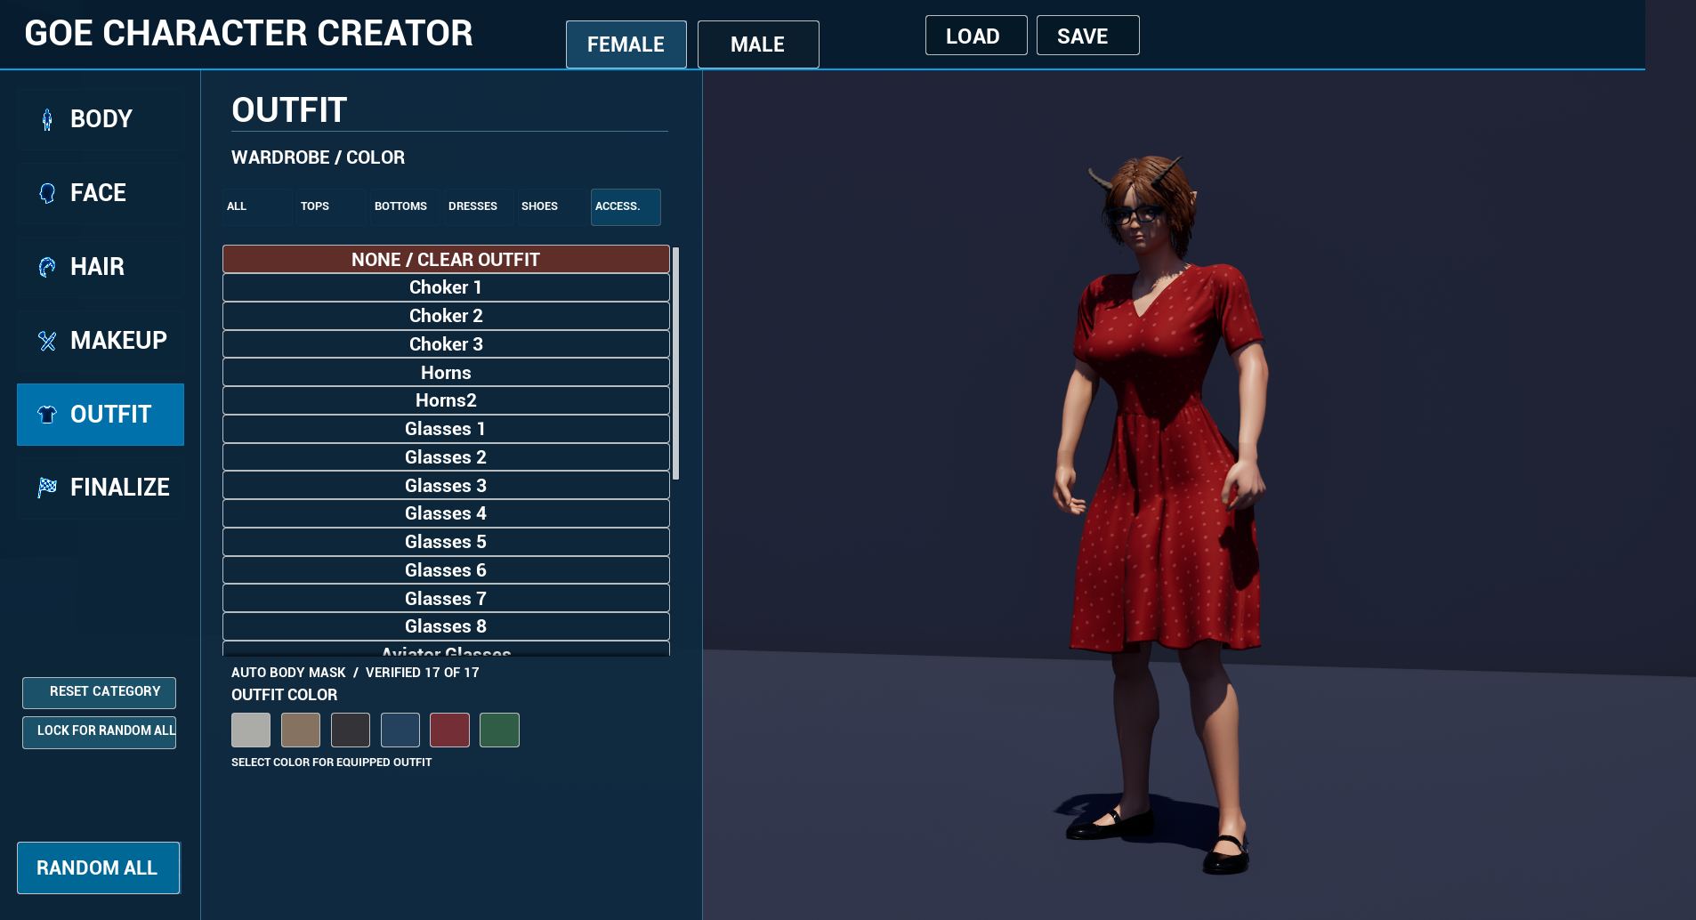Viewport: 1696px width, 920px height.
Task: Pick the tan brown outfit color swatch
Action: [301, 730]
